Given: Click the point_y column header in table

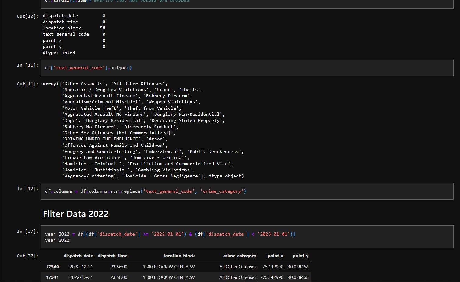Looking at the screenshot, I should point(300,256).
